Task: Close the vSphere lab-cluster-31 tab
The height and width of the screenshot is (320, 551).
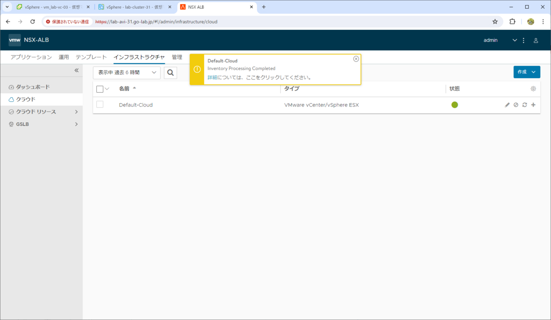Action: pos(170,7)
